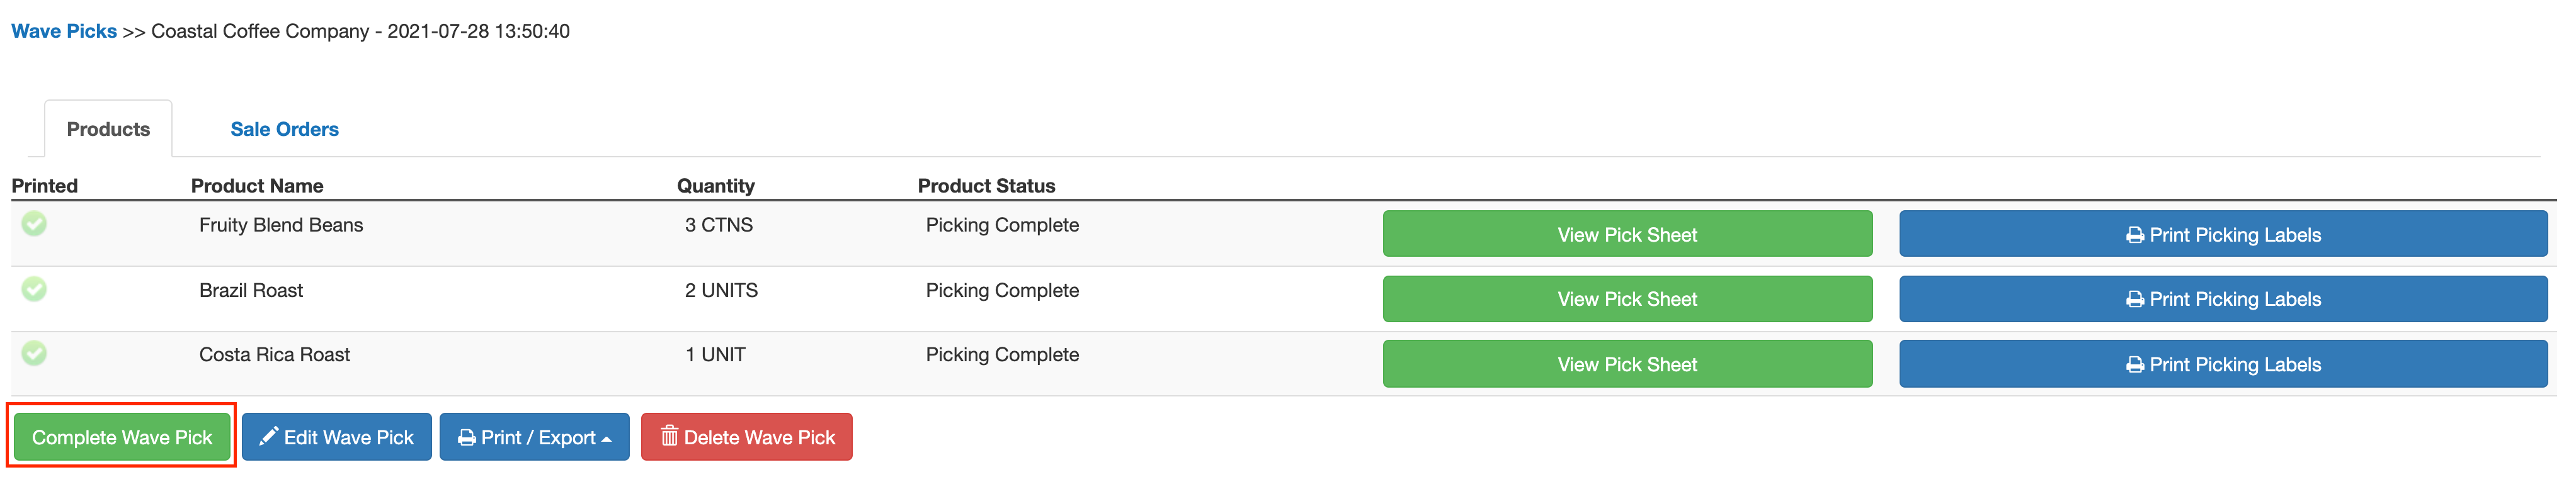2576x477 pixels.
Task: Click the Quantity column header
Action: [x=715, y=186]
